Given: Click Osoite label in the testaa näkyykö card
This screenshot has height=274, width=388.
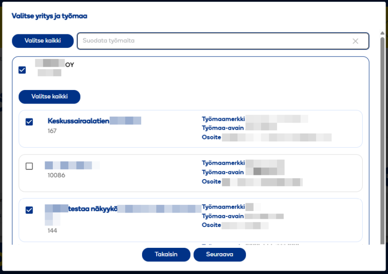Looking at the screenshot, I should click(x=211, y=226).
